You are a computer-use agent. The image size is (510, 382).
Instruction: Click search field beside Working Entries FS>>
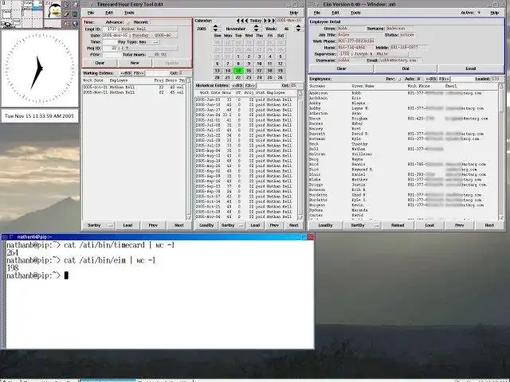pos(156,73)
